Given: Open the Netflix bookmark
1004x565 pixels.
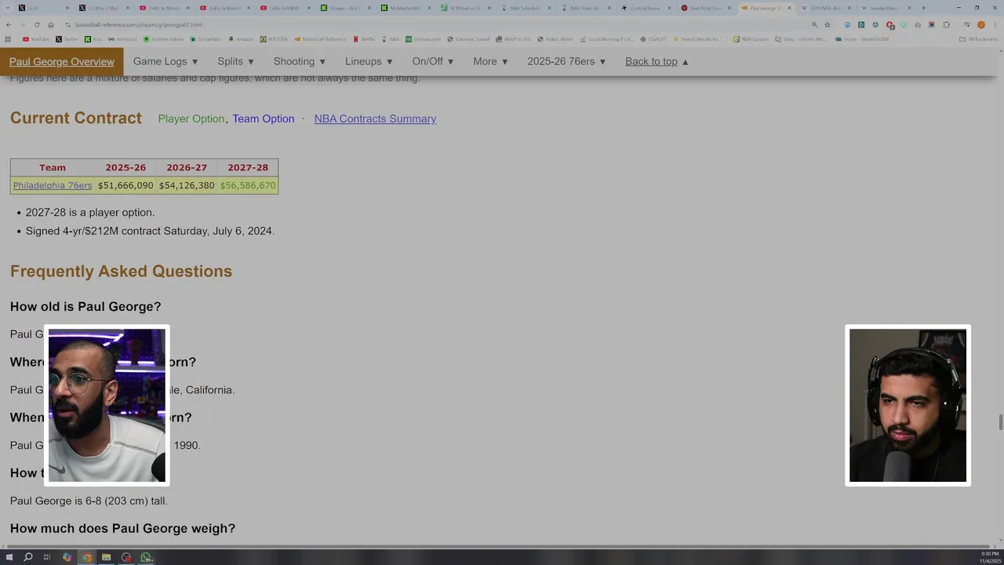Looking at the screenshot, I should click(364, 38).
